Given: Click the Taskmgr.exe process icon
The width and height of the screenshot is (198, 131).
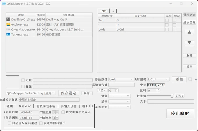Looking at the screenshot, I should tap(8, 34).
